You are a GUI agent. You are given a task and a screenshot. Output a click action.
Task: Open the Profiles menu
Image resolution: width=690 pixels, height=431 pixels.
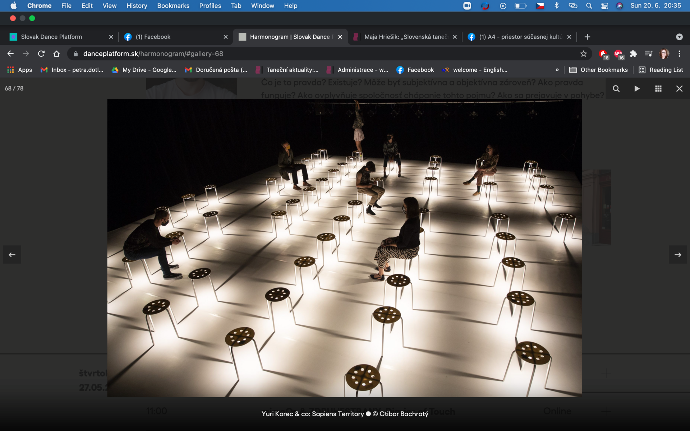click(x=210, y=6)
